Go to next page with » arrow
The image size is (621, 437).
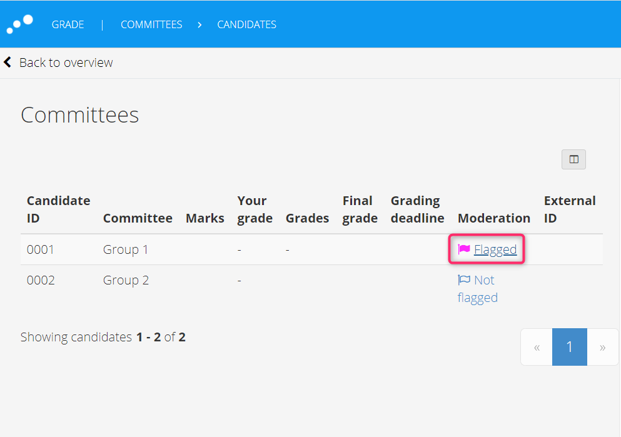pyautogui.click(x=602, y=347)
